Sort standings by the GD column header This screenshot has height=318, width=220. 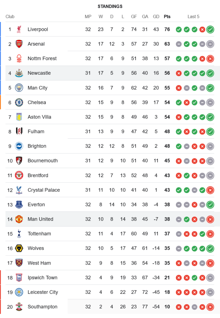(156, 17)
